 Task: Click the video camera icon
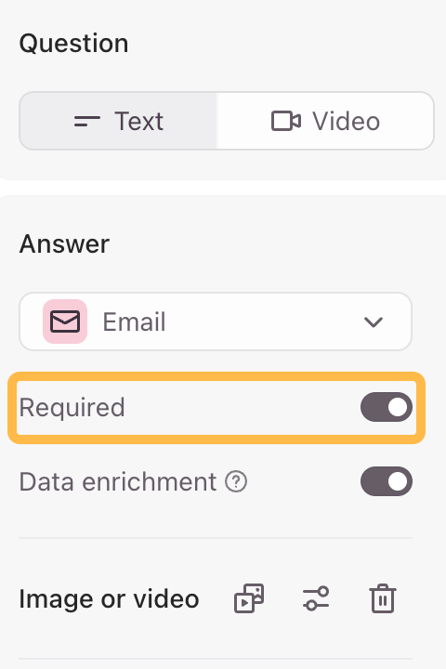(286, 121)
